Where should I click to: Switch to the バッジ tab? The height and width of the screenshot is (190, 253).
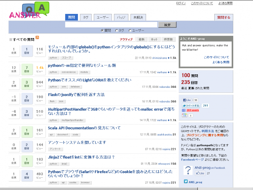[121, 17]
